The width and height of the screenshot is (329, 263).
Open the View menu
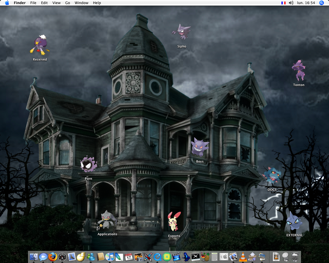point(56,3)
